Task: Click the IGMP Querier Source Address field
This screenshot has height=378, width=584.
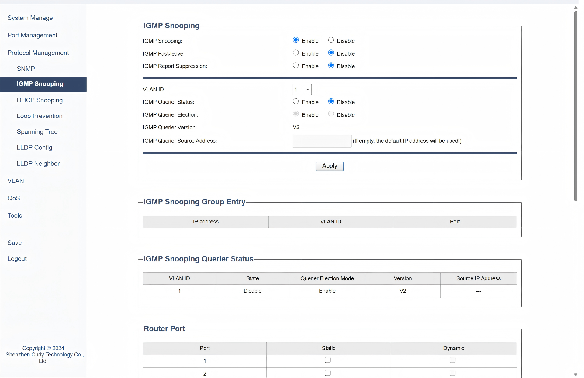Action: click(x=322, y=141)
